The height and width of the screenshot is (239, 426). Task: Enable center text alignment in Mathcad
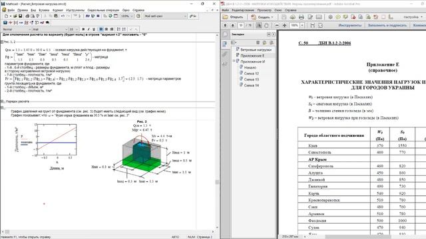(x=106, y=29)
